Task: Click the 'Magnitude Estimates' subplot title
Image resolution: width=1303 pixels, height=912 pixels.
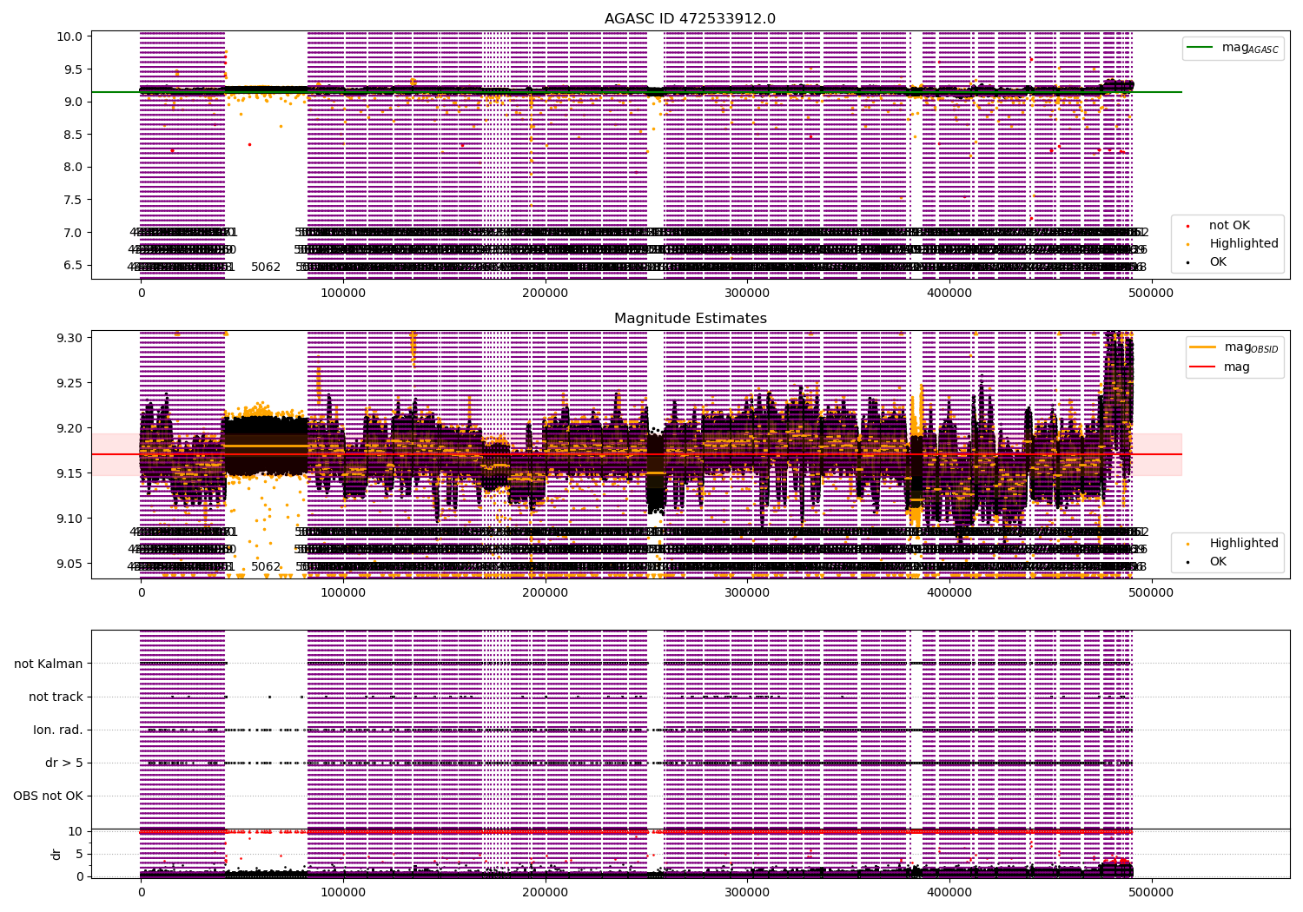Action: [690, 319]
